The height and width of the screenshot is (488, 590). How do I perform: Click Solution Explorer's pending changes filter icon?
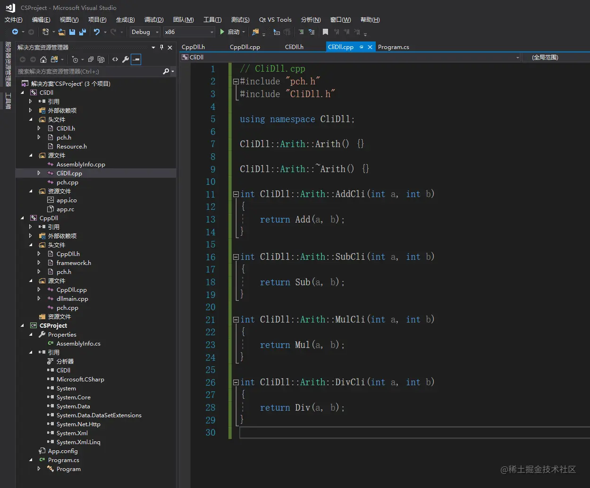[75, 59]
